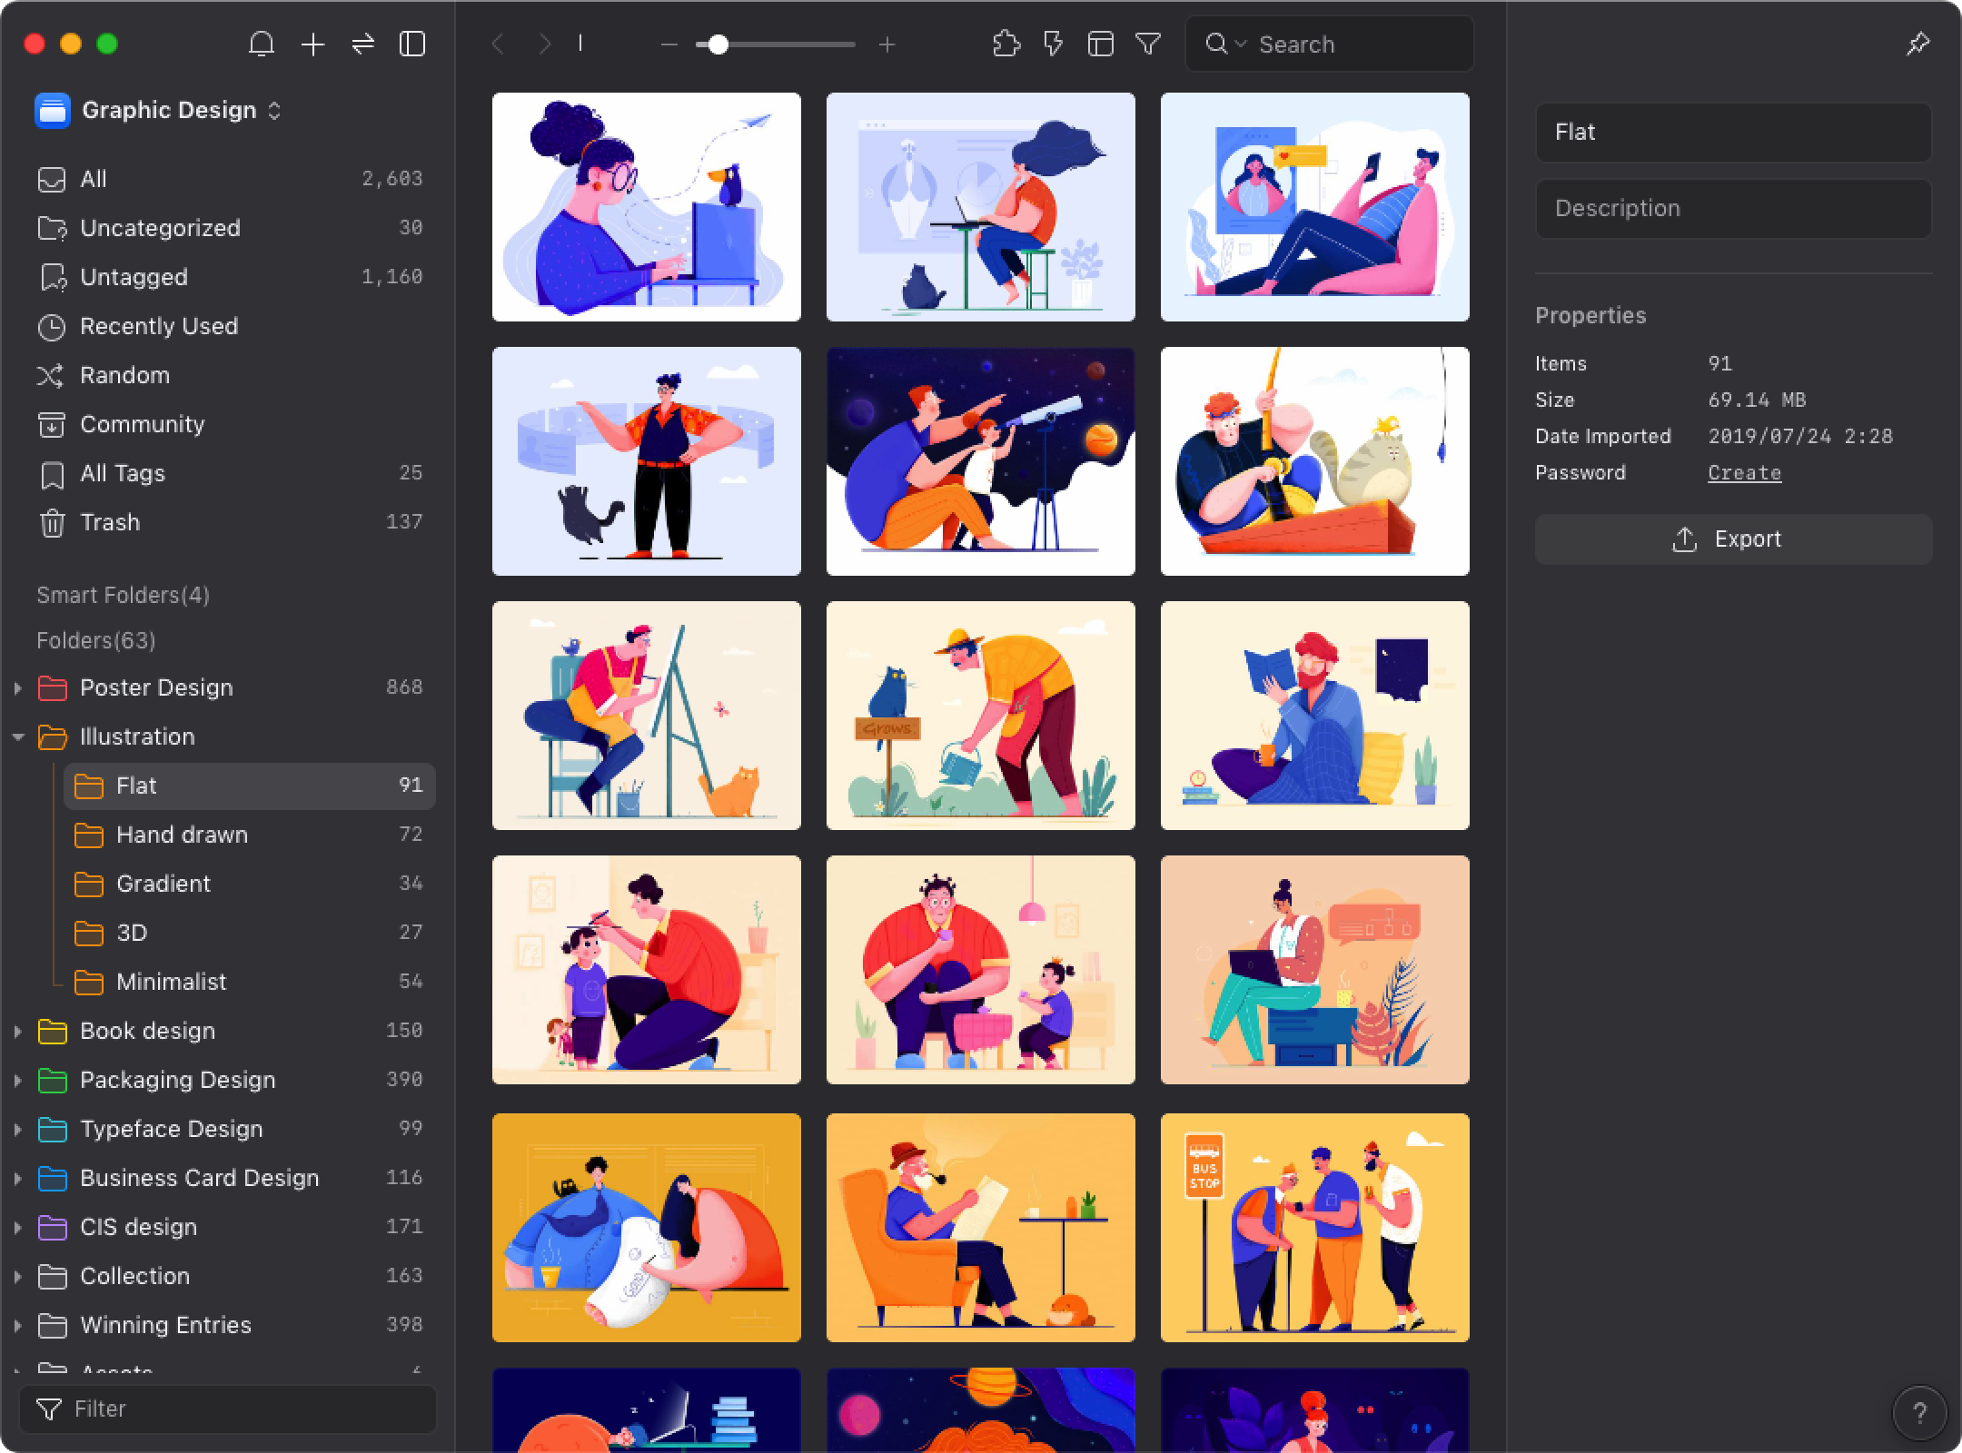The height and width of the screenshot is (1453, 1962).
Task: Go back with the left chevron
Action: tap(498, 44)
